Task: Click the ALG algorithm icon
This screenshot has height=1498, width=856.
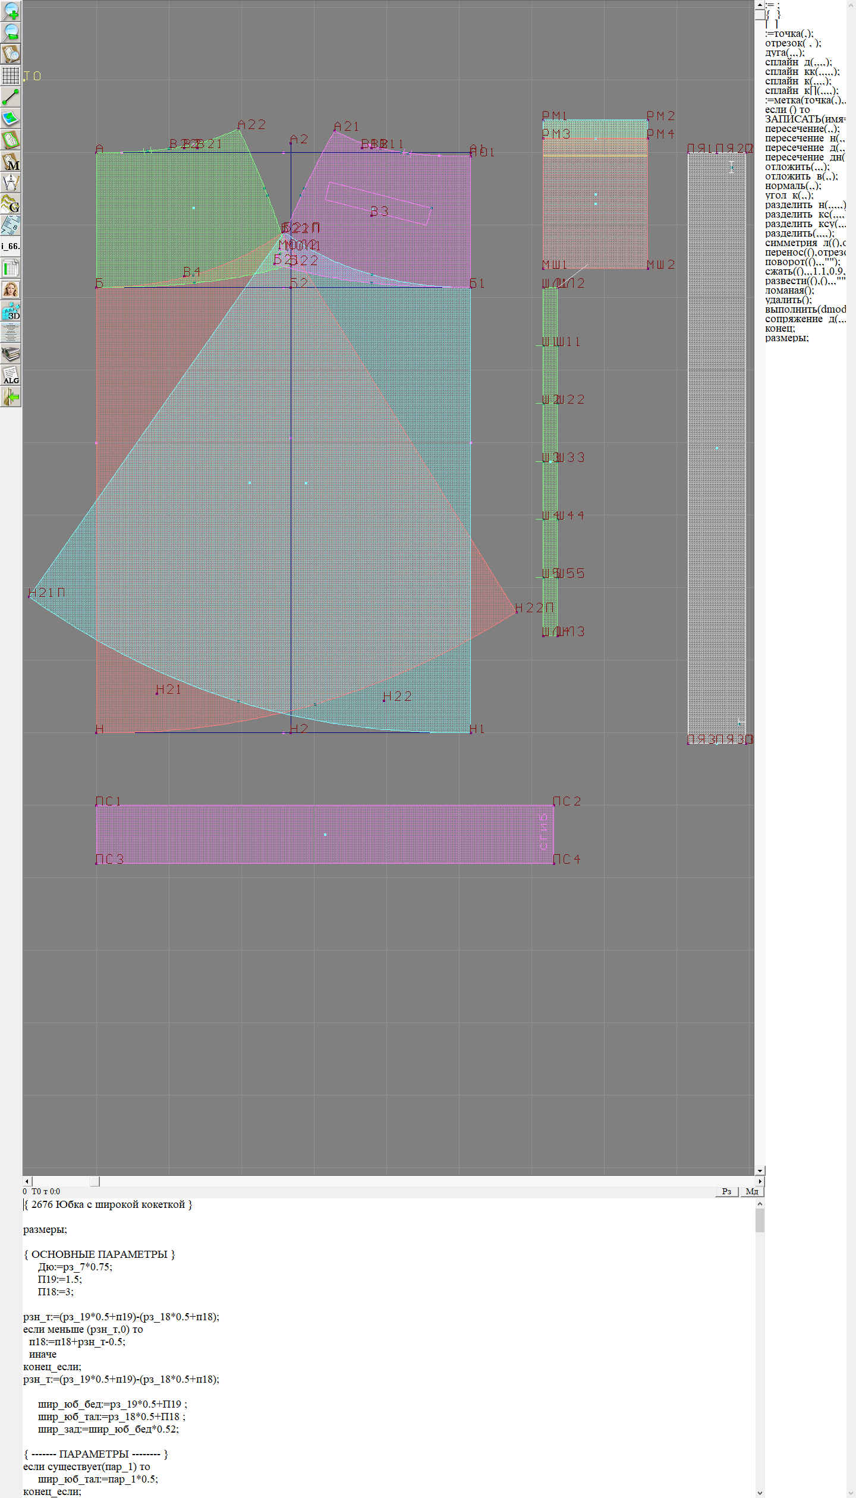Action: (x=11, y=376)
